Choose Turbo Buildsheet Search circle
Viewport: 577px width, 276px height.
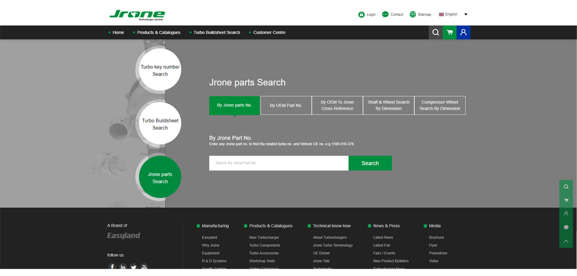tap(160, 124)
